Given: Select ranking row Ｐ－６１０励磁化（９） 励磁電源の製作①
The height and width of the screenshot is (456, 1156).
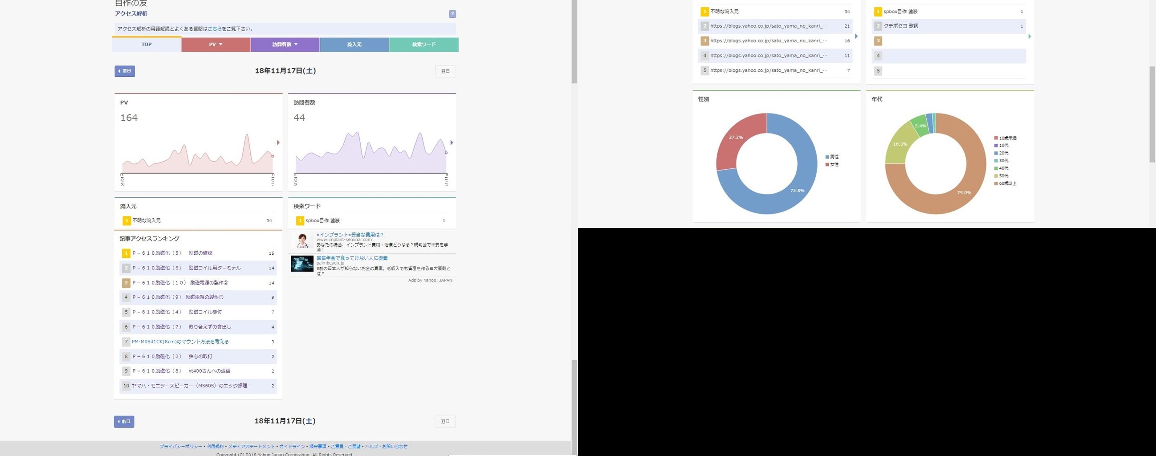Looking at the screenshot, I should point(198,297).
